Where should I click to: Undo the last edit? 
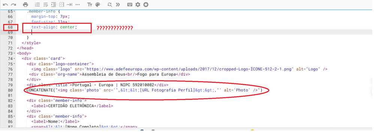click(5, 4)
